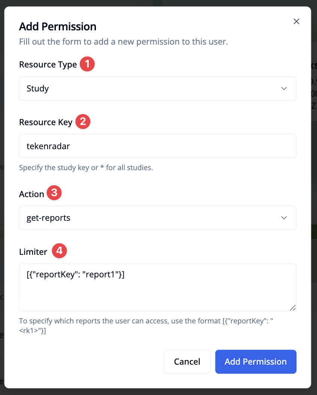This screenshot has height=395, width=317.
Task: Click the Resource Key input containing tekenradar
Action: pos(157,146)
